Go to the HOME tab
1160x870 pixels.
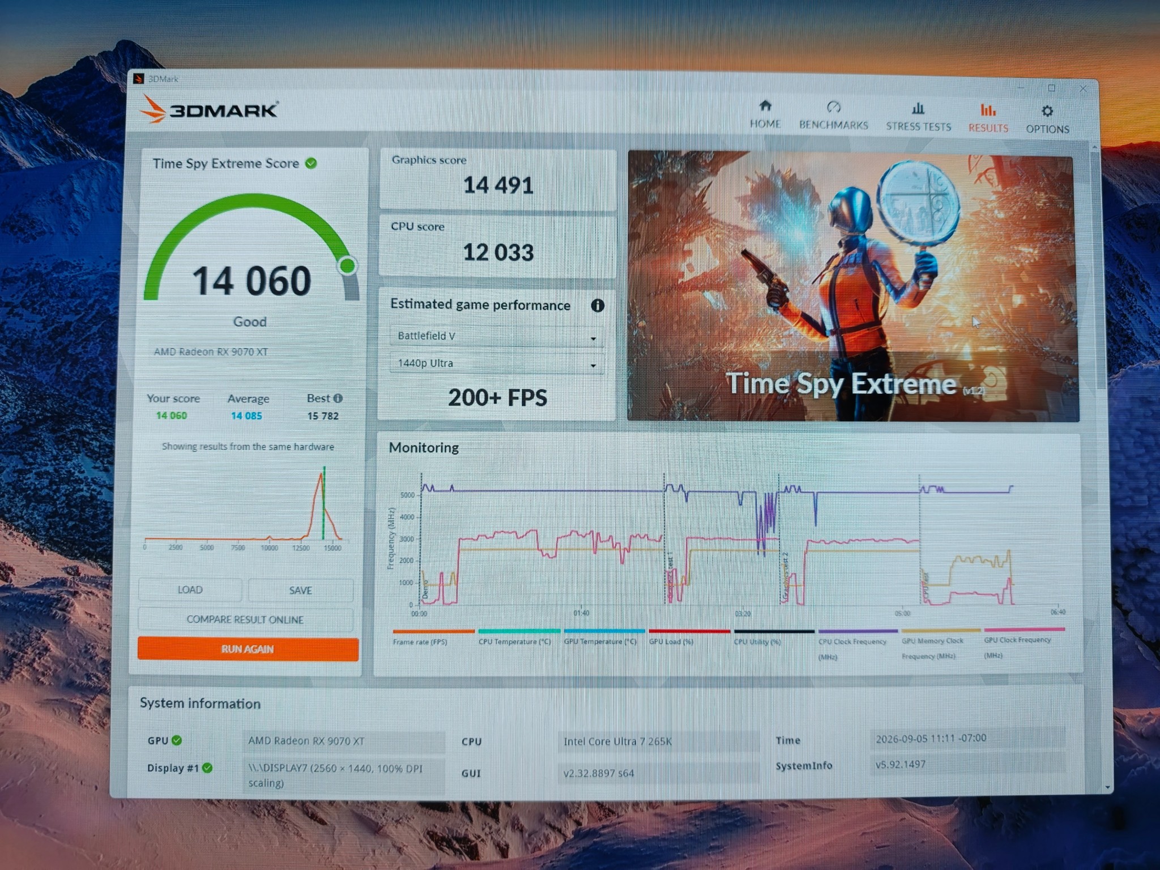pyautogui.click(x=765, y=114)
